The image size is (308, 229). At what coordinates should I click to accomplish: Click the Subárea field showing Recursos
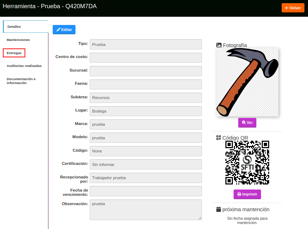tap(146, 98)
